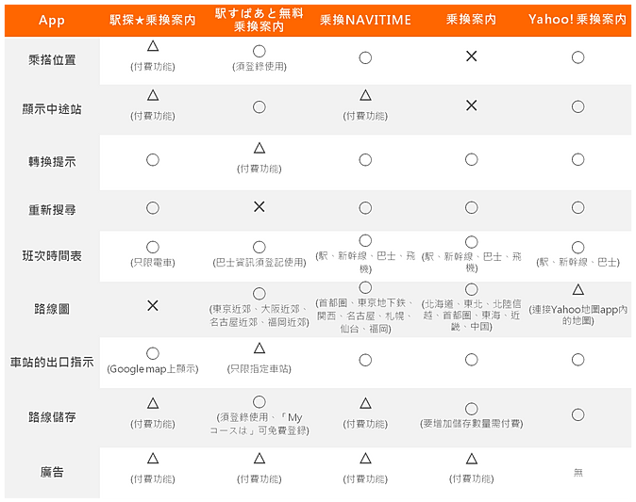Click the (Google map上顯示) note text
Screen dimensions: 636x502
pyautogui.click(x=153, y=368)
